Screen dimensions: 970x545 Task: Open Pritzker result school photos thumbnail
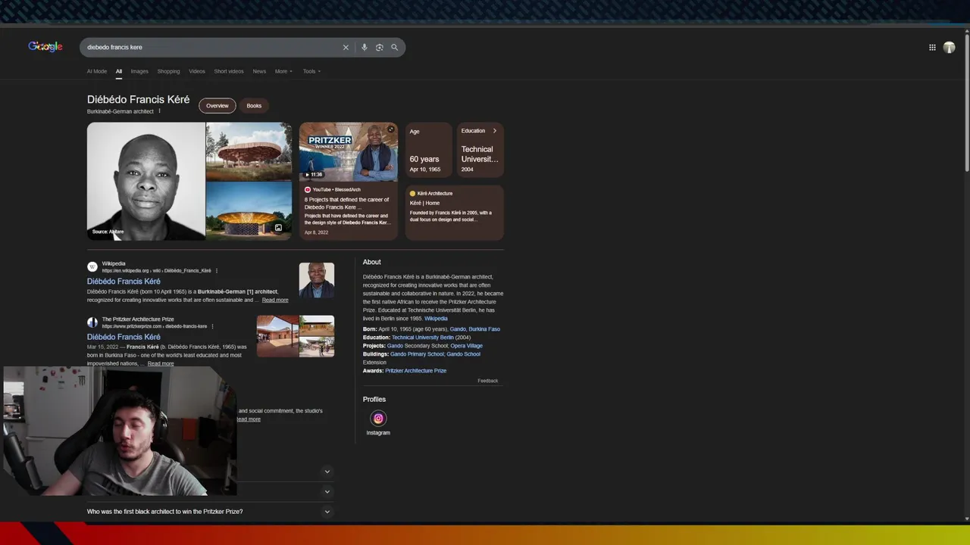tap(296, 336)
